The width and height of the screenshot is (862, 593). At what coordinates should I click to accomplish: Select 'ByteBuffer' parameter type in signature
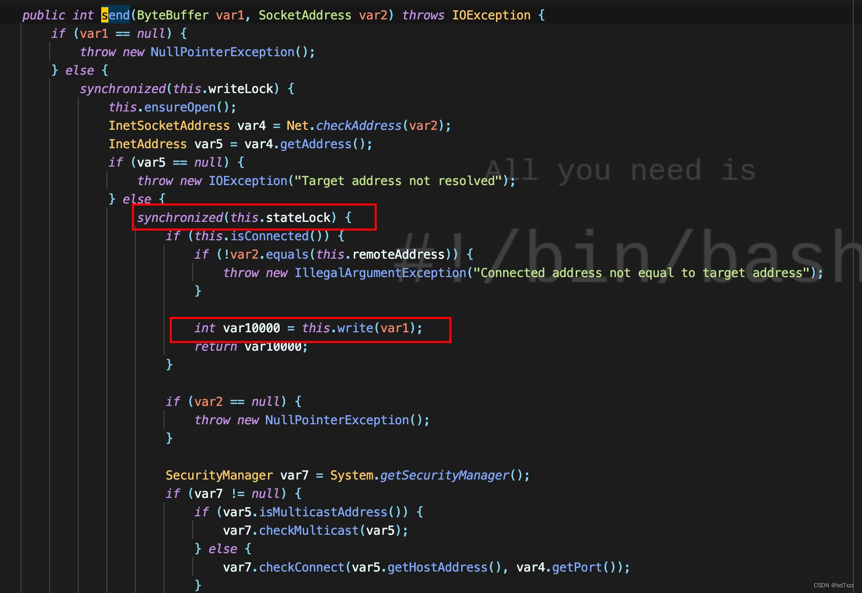(x=173, y=15)
